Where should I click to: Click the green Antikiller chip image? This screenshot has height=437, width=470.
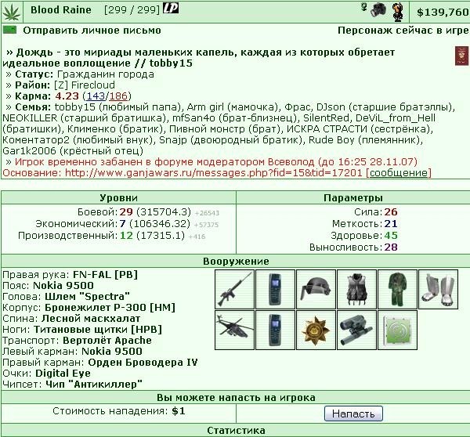click(x=397, y=330)
